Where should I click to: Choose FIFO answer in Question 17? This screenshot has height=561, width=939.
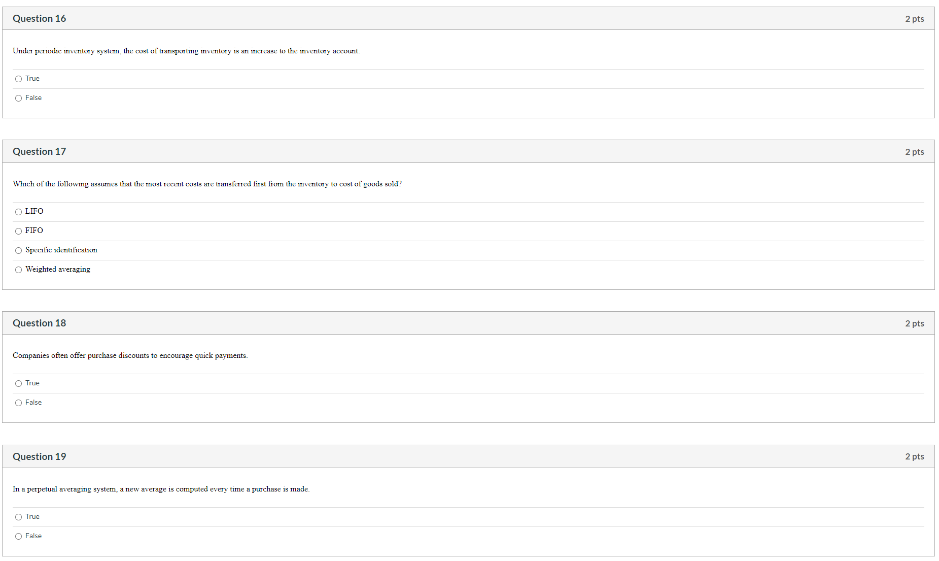click(x=18, y=231)
